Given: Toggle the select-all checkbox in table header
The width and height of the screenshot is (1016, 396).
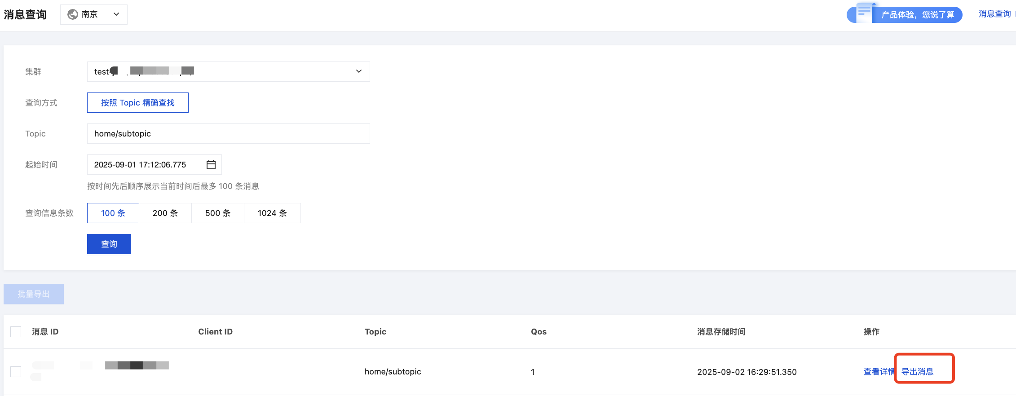Looking at the screenshot, I should pos(16,332).
